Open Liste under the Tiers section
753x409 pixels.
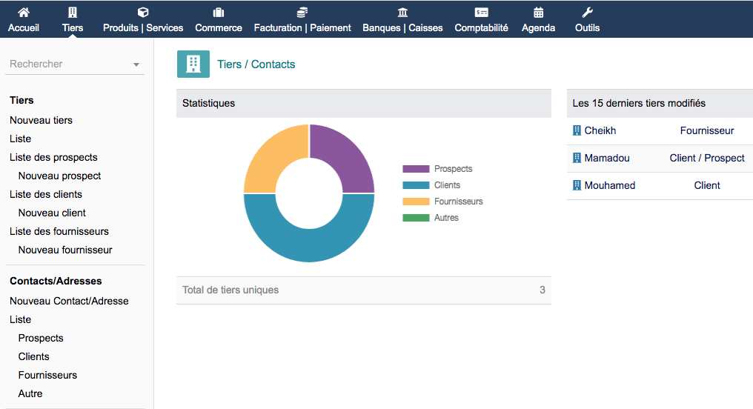click(20, 139)
